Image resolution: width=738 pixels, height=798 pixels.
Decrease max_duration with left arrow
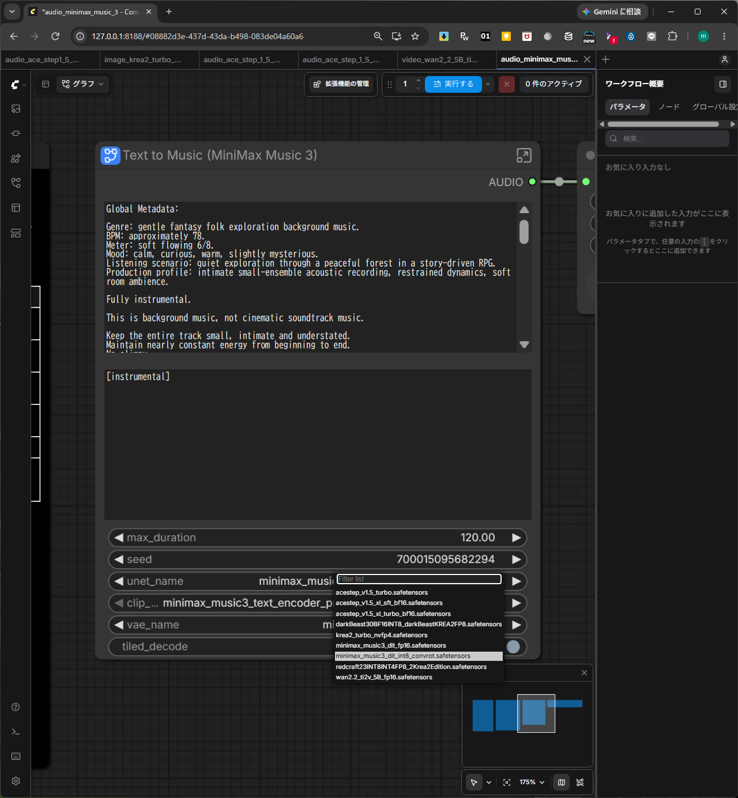119,538
